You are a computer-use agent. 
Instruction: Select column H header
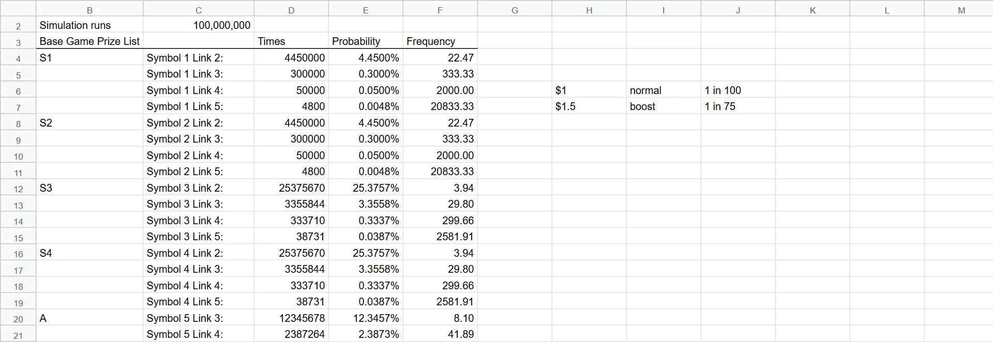point(589,9)
